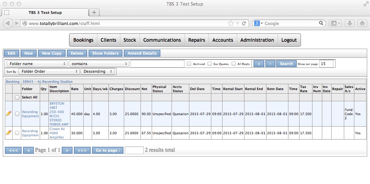Click the Amend Details button
370x184 pixels.
[142, 53]
